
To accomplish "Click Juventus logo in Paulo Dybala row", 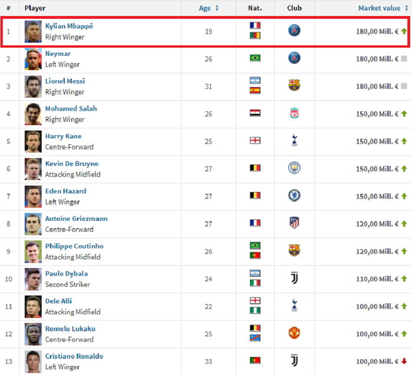I will (x=294, y=278).
